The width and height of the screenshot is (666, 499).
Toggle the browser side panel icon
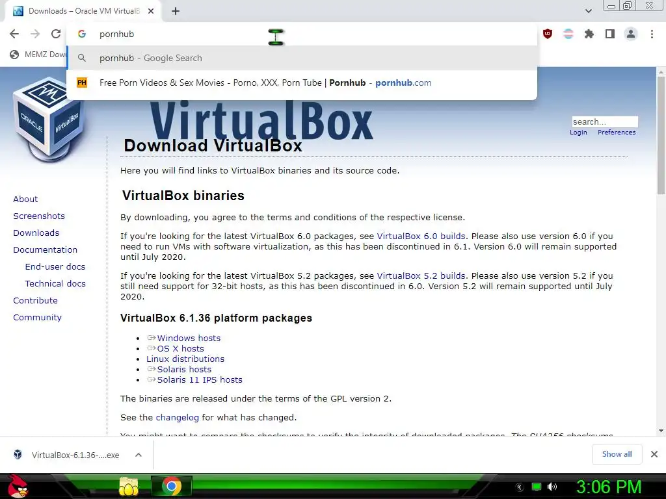click(610, 34)
